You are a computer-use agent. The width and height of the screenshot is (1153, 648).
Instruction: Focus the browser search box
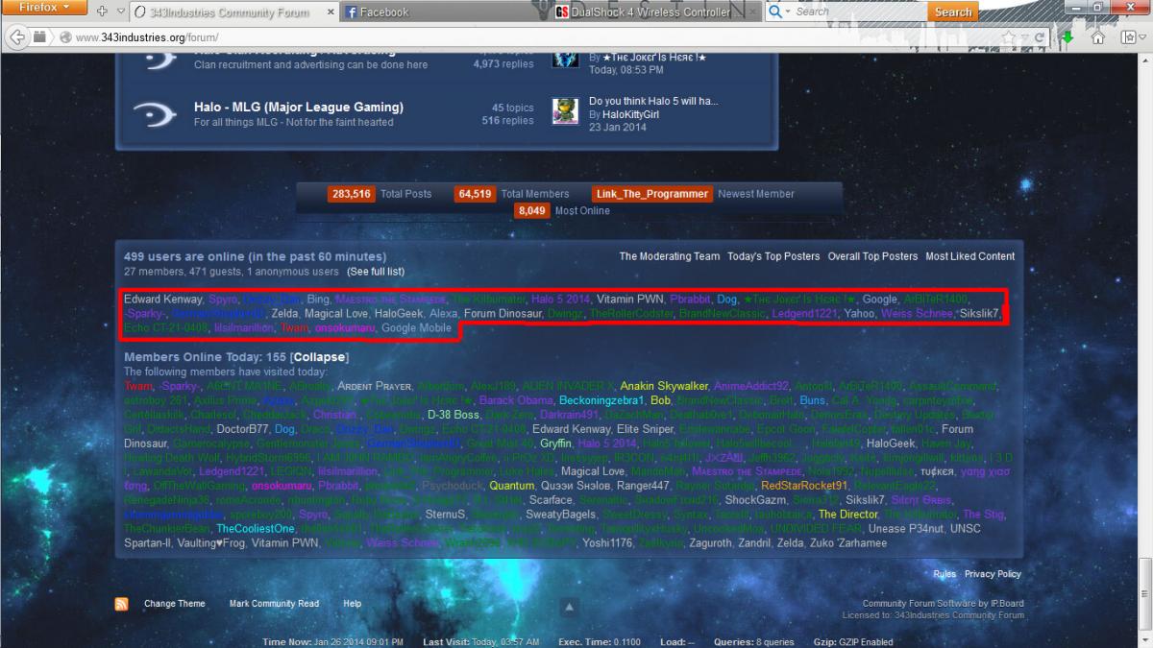[860, 12]
